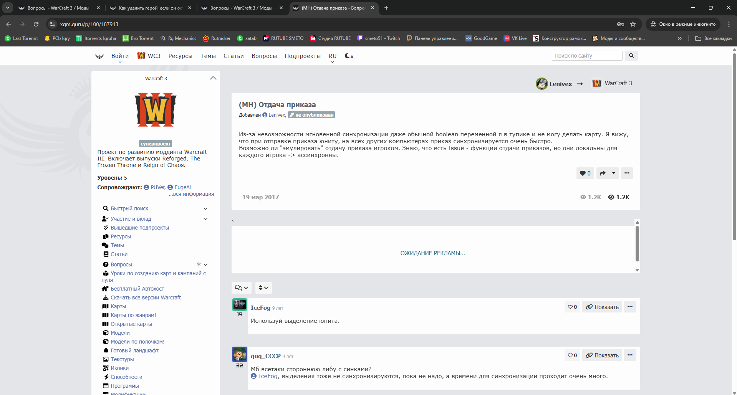
Task: Click the Иконки sidebar icon
Action: [106, 368]
